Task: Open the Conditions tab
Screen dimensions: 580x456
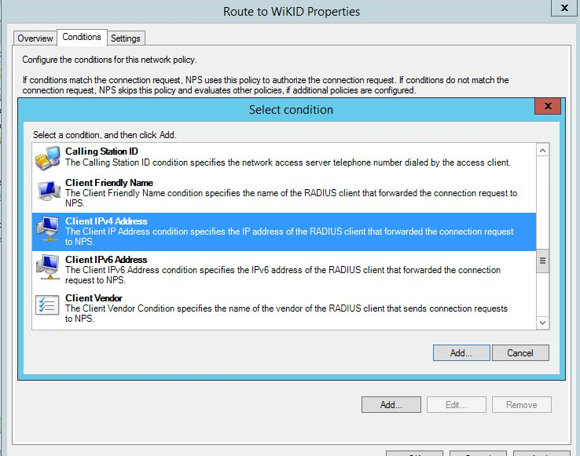Action: 82,38
